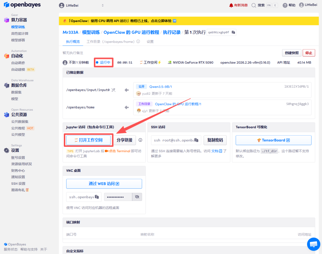Switch to the 工作目录 tab
This screenshot has width=322, height=254.
pos(111,42)
